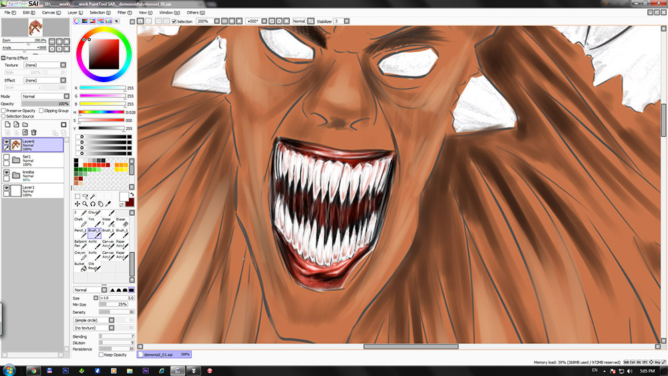Hide the kresba layer folder
Viewport: 668px width, 376px height.
coord(7,172)
